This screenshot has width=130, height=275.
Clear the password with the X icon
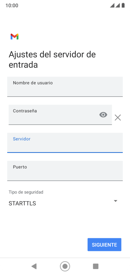point(118,117)
